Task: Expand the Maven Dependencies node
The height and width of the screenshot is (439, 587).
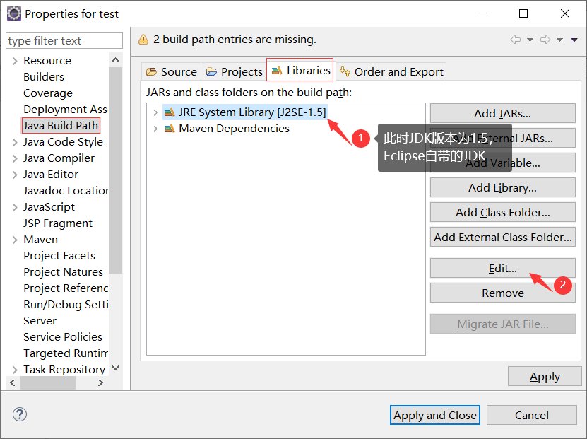Action: click(x=155, y=129)
